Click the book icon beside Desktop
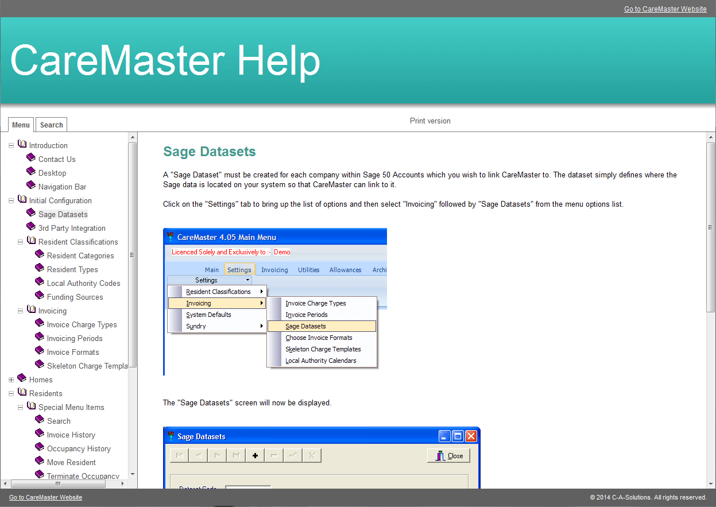The image size is (716, 507). (x=31, y=172)
